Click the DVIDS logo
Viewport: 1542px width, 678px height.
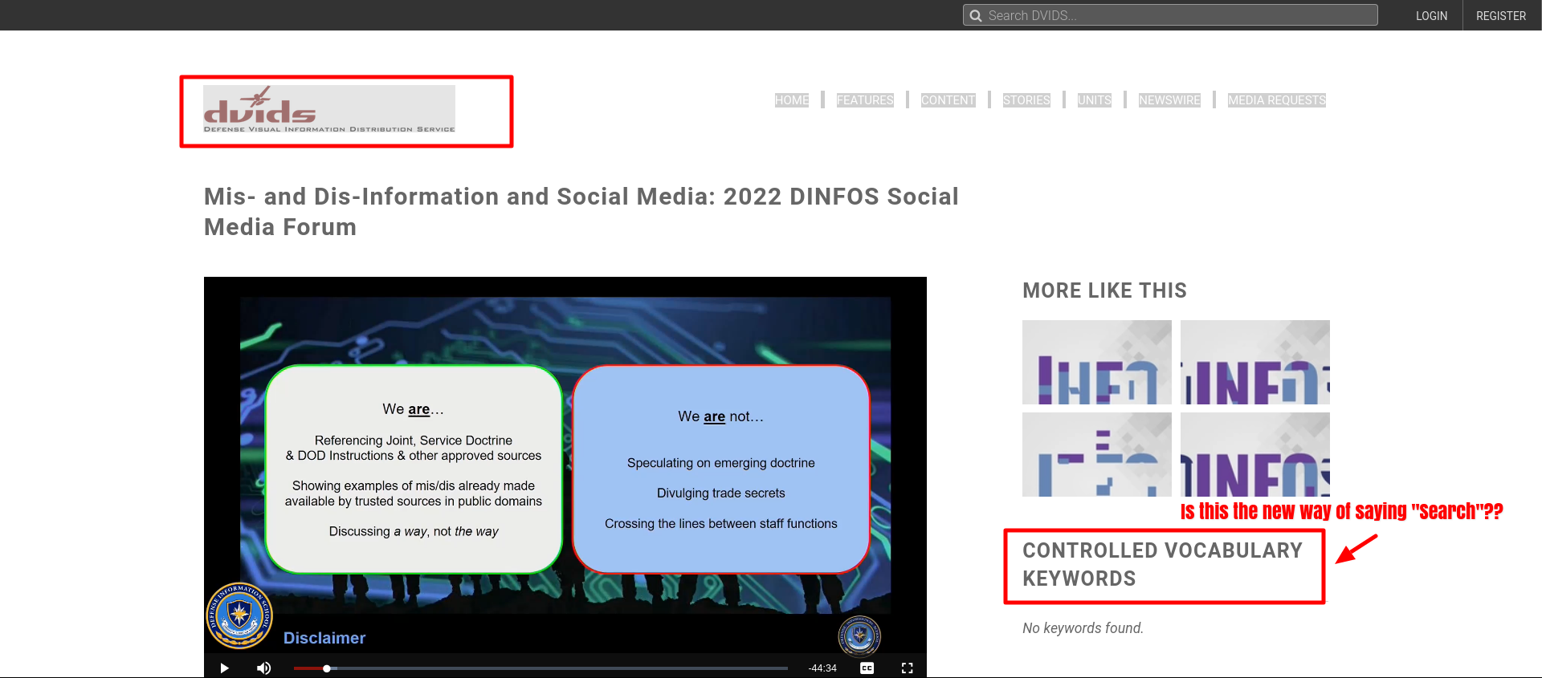329,109
